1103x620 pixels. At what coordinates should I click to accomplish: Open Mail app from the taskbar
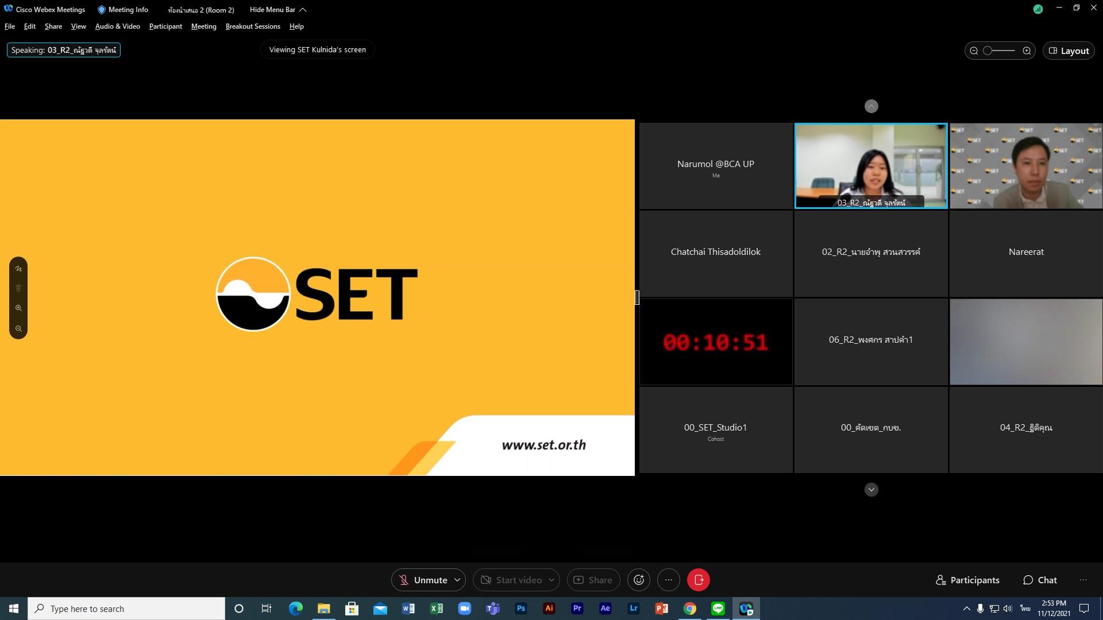coord(380,609)
